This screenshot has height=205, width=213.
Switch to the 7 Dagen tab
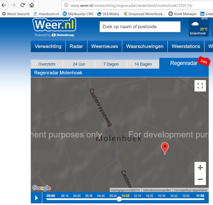click(x=111, y=64)
